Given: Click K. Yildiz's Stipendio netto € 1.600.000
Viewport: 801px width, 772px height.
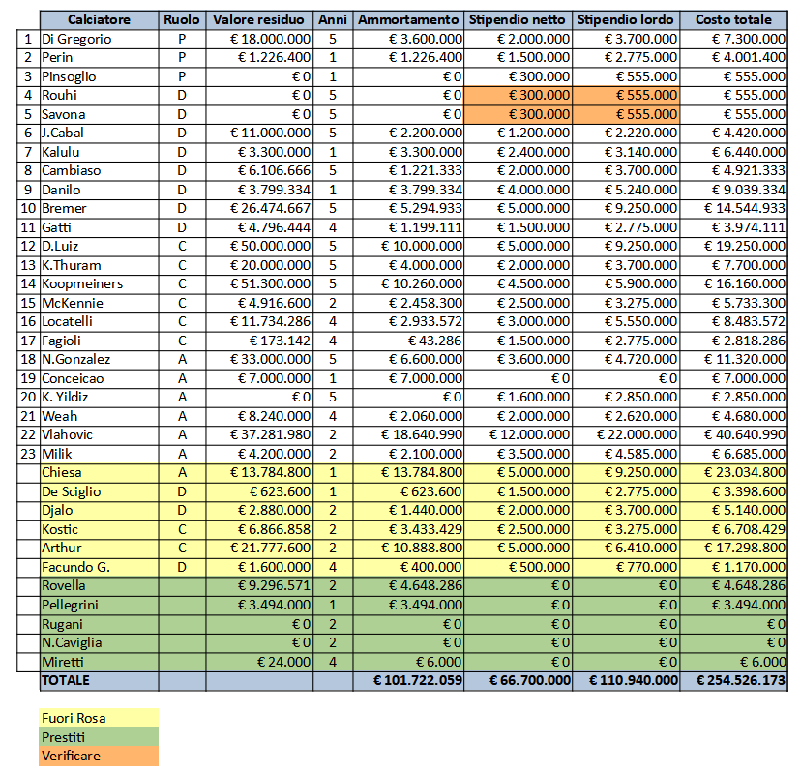Looking at the screenshot, I should [x=518, y=397].
